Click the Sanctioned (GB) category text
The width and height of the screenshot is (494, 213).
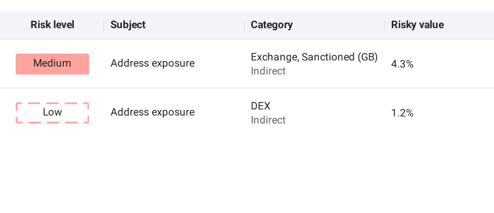pos(339,57)
